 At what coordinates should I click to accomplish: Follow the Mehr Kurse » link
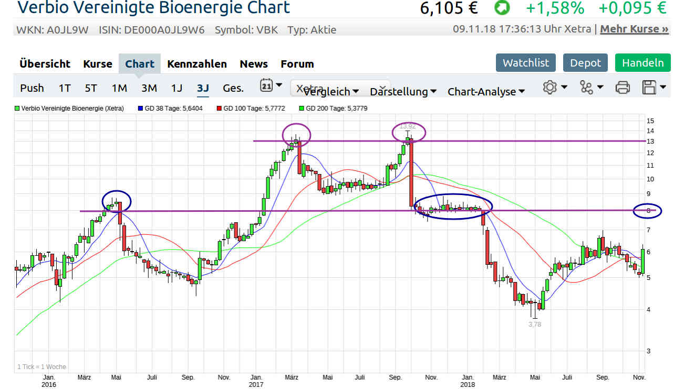tap(635, 29)
